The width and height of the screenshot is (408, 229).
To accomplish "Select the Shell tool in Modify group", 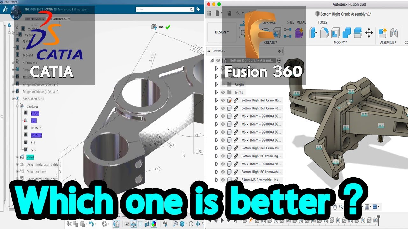I will point(335,32).
